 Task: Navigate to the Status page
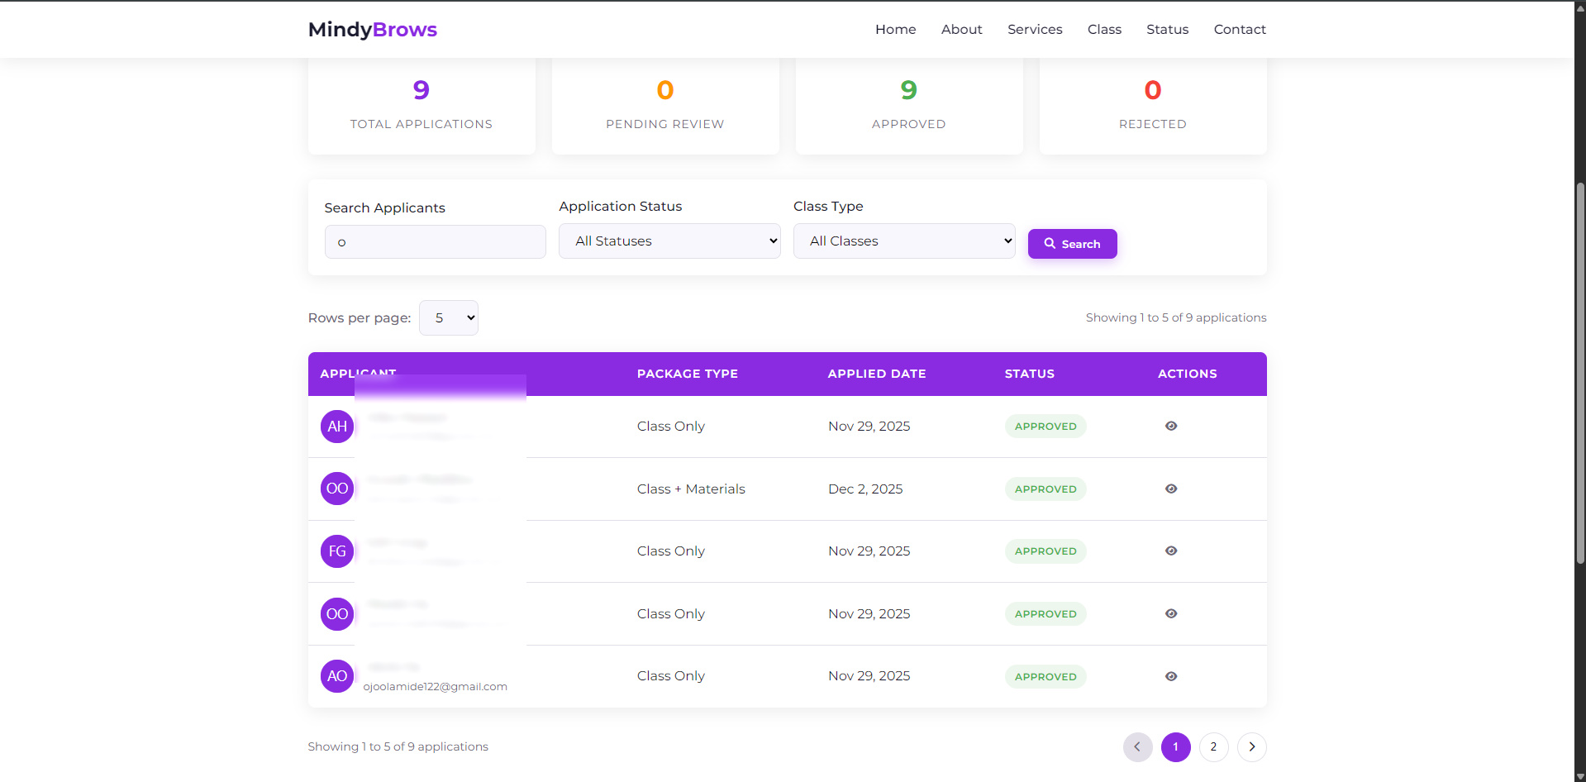pyautogui.click(x=1167, y=30)
